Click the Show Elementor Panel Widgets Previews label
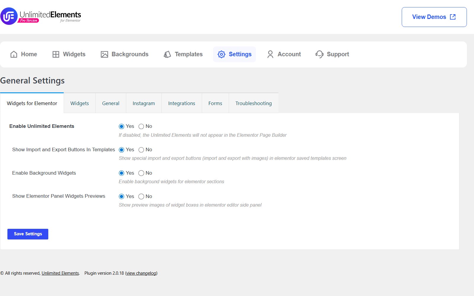This screenshot has height=296, width=474. tap(59, 196)
